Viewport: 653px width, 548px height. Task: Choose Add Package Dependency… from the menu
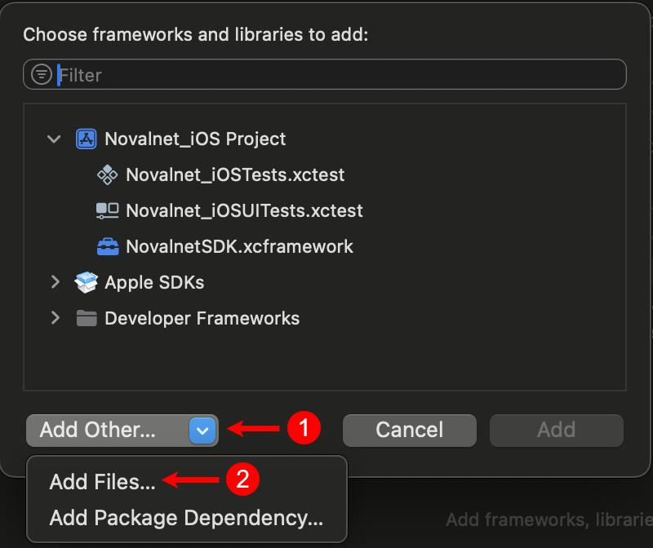[x=186, y=518]
